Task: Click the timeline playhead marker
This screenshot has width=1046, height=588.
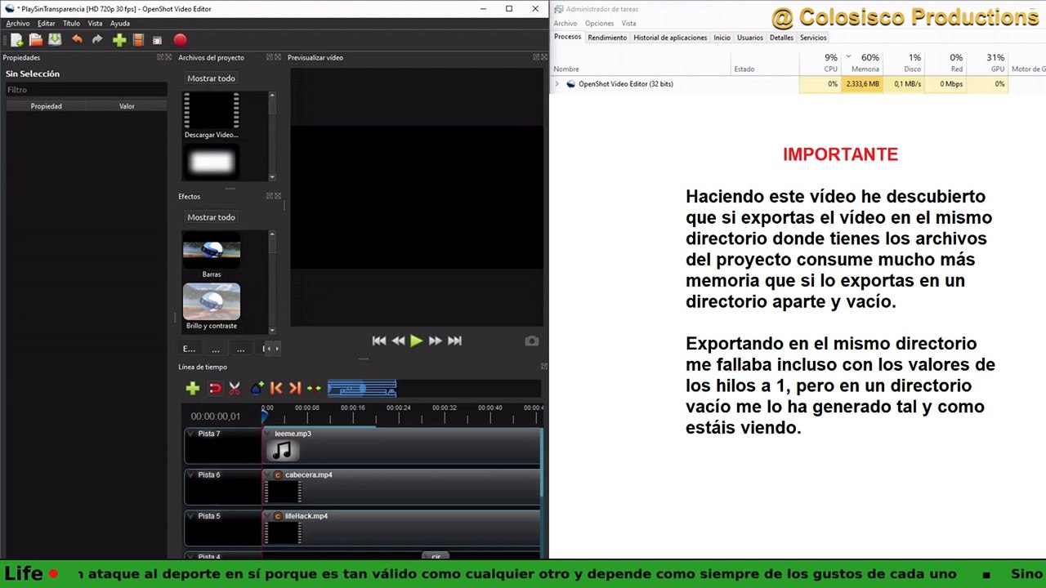Action: (x=264, y=416)
